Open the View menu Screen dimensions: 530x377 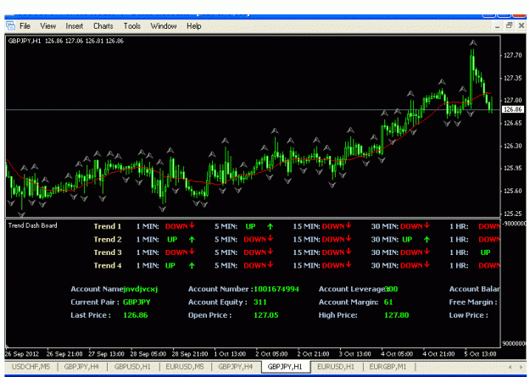48,26
